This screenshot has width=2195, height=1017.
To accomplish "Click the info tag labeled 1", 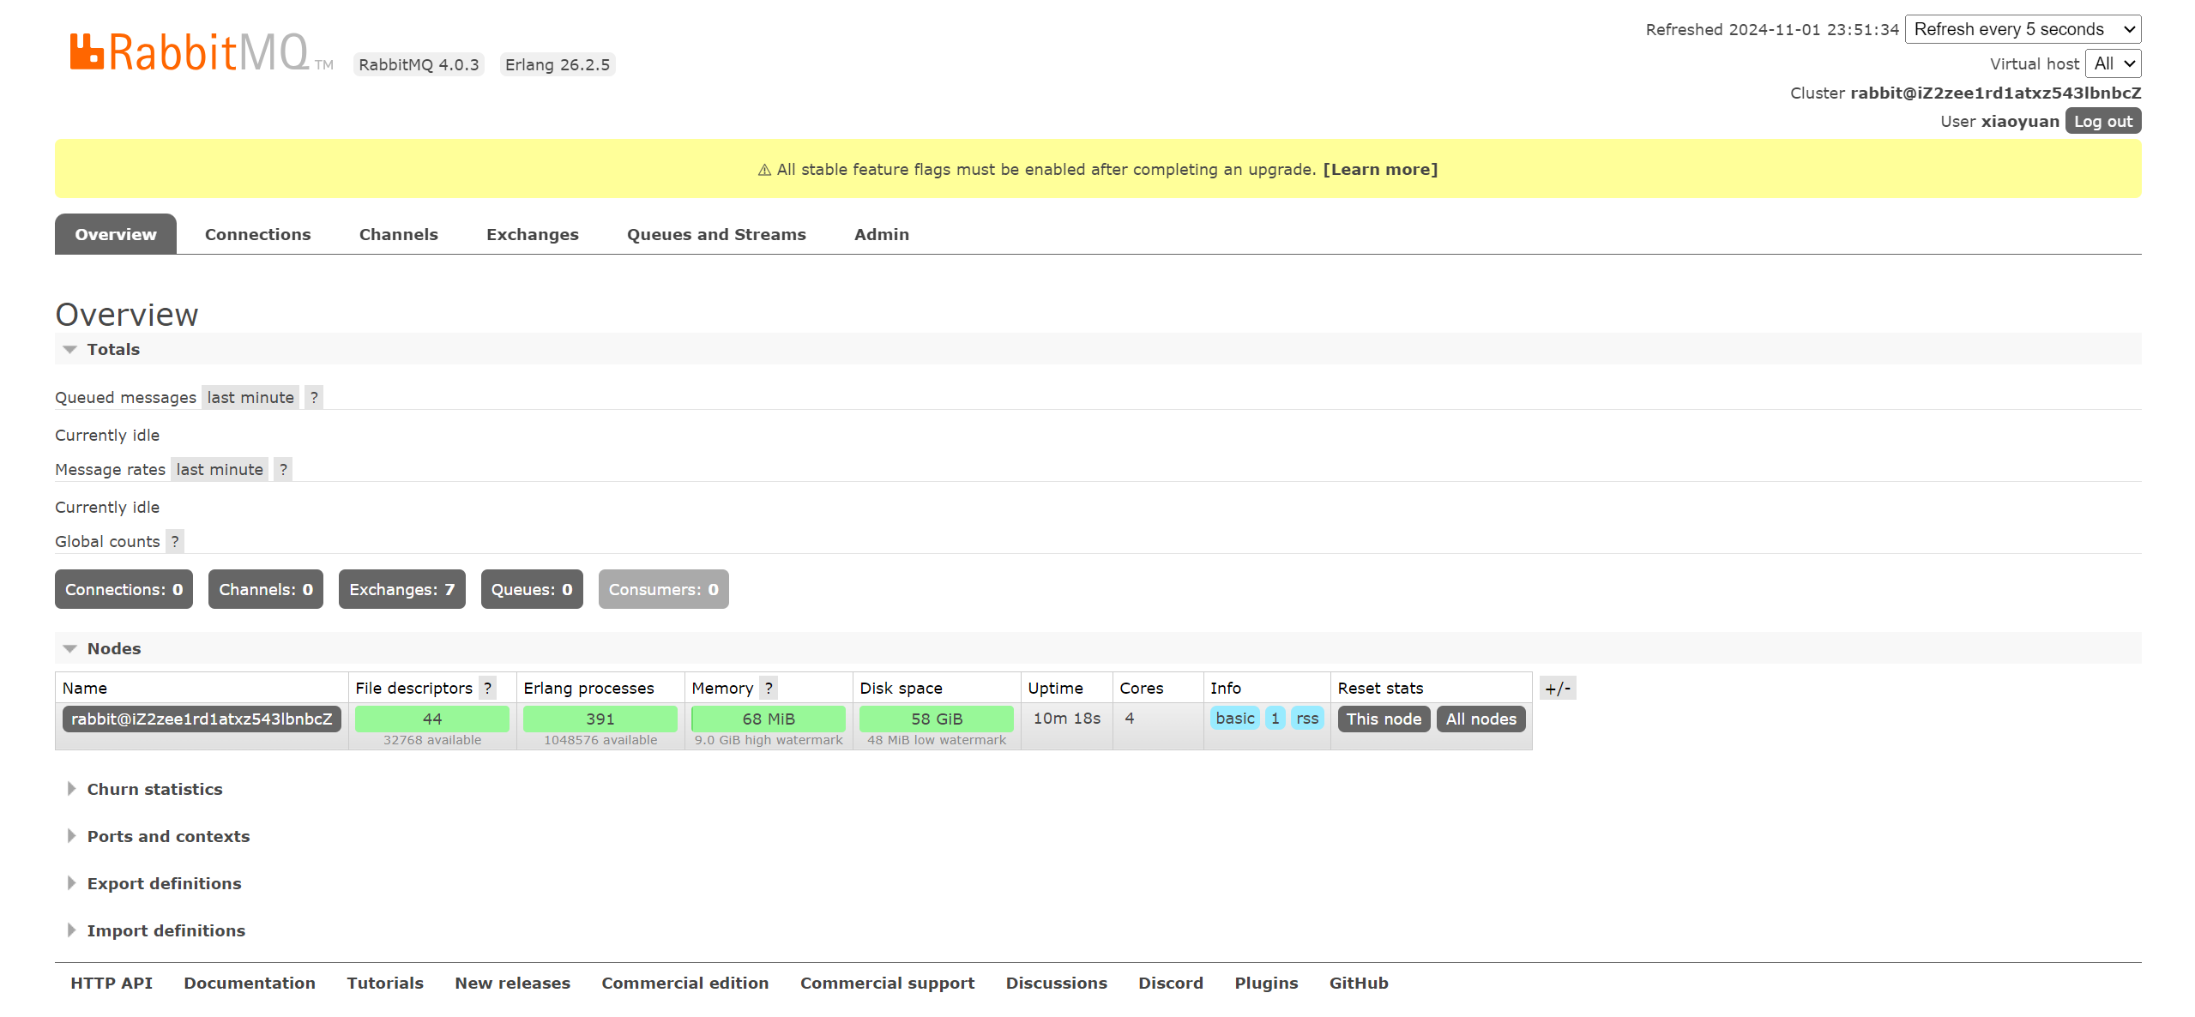I will coord(1275,718).
